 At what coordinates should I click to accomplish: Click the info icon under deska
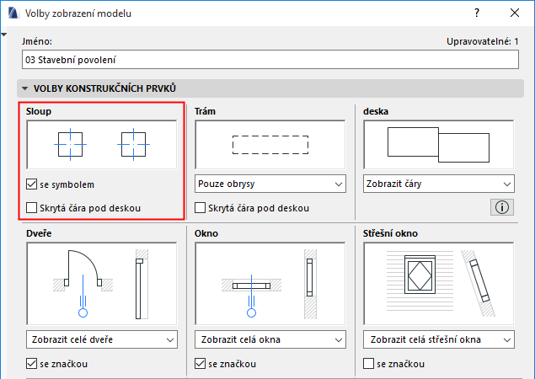(x=502, y=207)
